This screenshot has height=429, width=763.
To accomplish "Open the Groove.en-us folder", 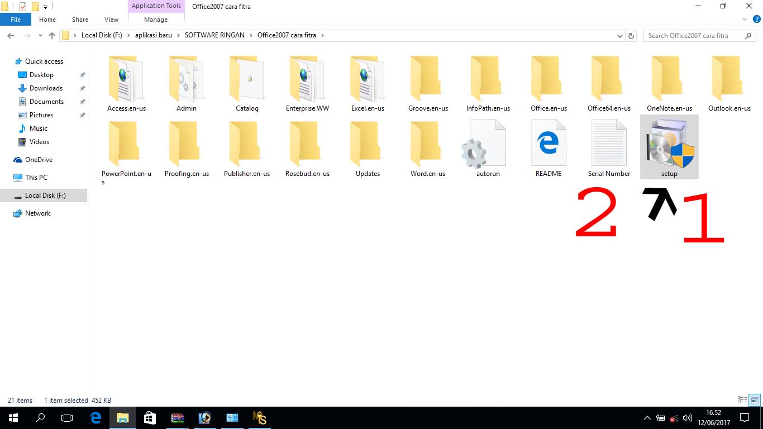I will (428, 84).
